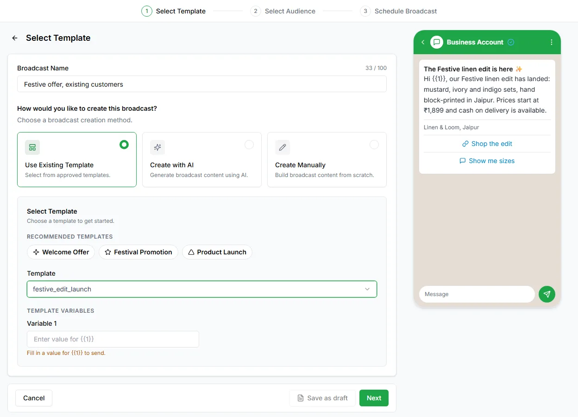This screenshot has width=578, height=417.
Task: Click the verified badge next to Business Account
Action: (x=511, y=42)
